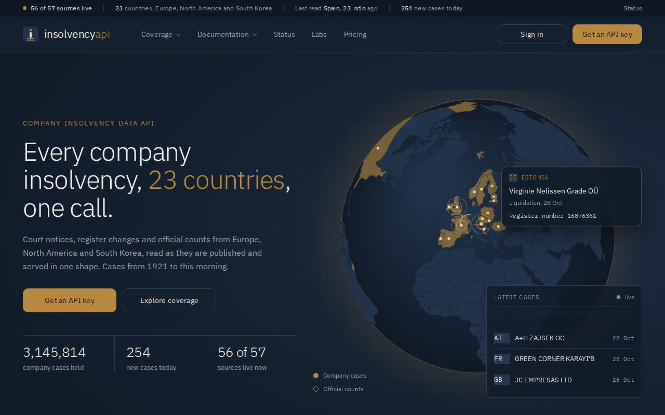
Task: Open the JC EMPRESAS LTD case row
Action: click(x=564, y=380)
